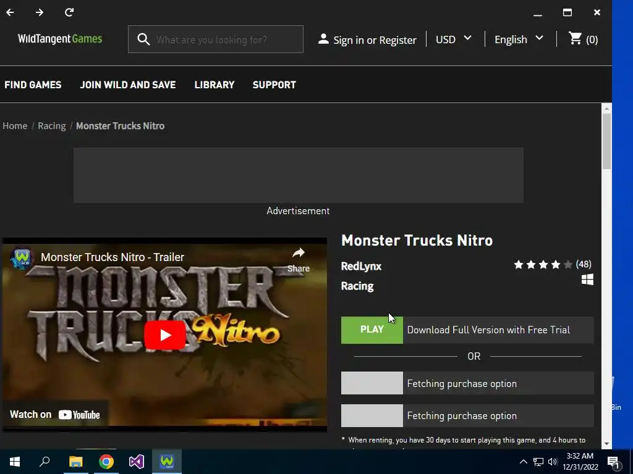Screen dimensions: 633x474
Task: Play the Monster Trucks Nitro trailer video
Action: click(164, 335)
